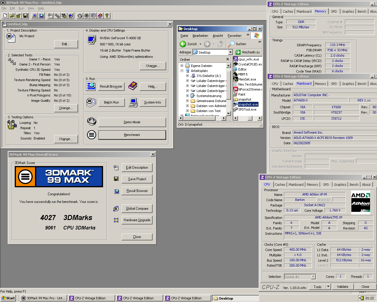Close the Ordner folder pane with X
The height and width of the screenshot is (302, 377).
coord(228,59)
